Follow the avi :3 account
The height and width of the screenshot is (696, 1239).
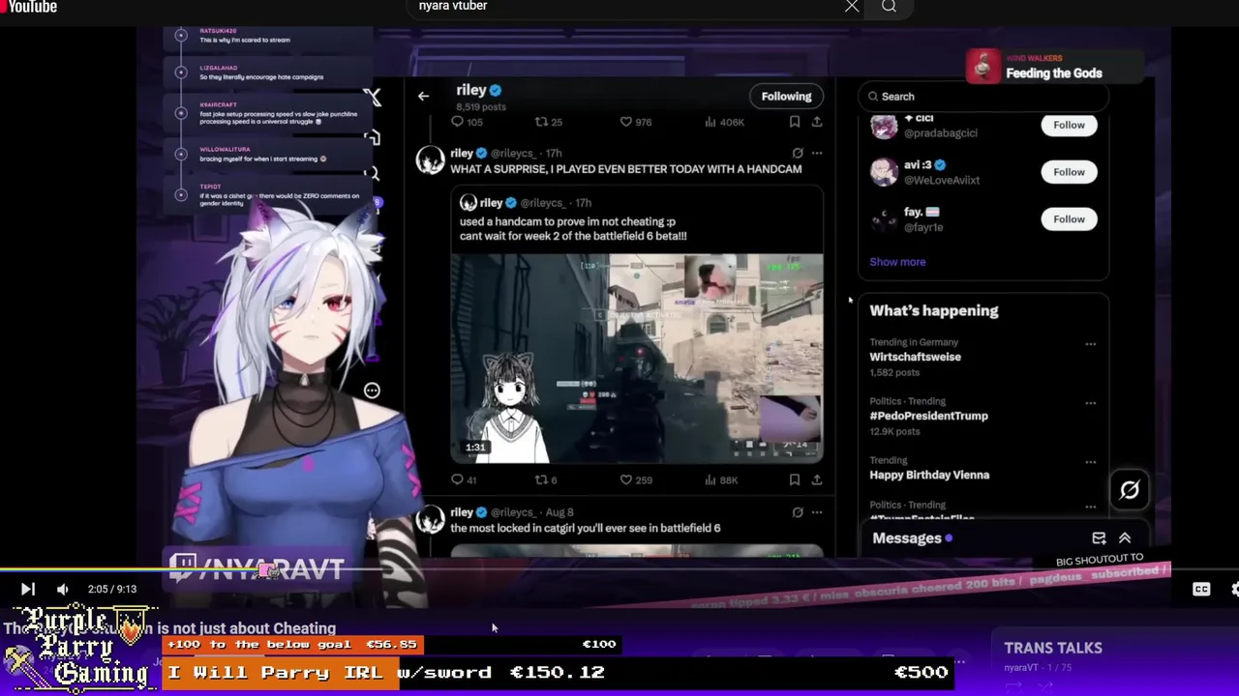1069,172
